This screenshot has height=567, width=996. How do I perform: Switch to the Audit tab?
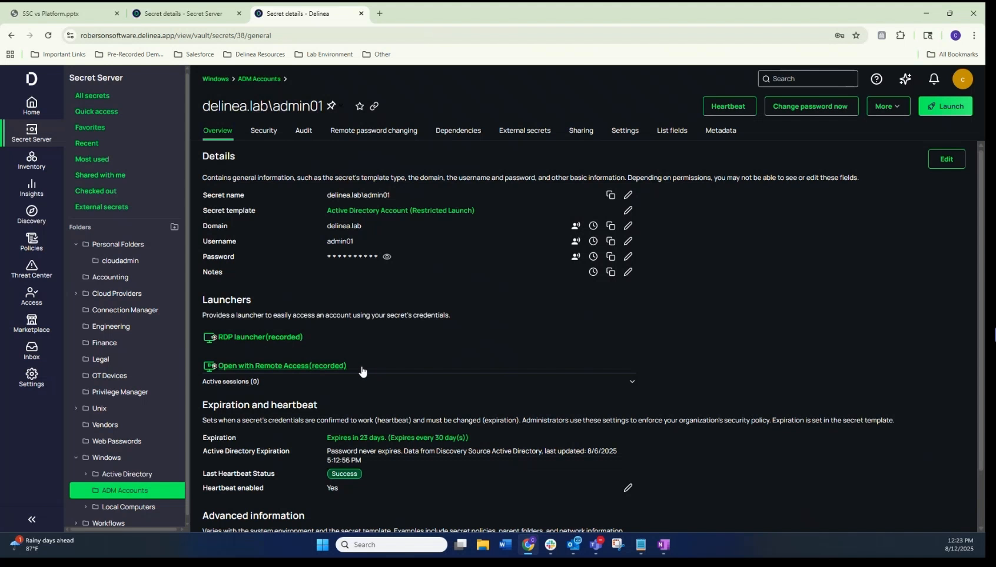pos(304,131)
